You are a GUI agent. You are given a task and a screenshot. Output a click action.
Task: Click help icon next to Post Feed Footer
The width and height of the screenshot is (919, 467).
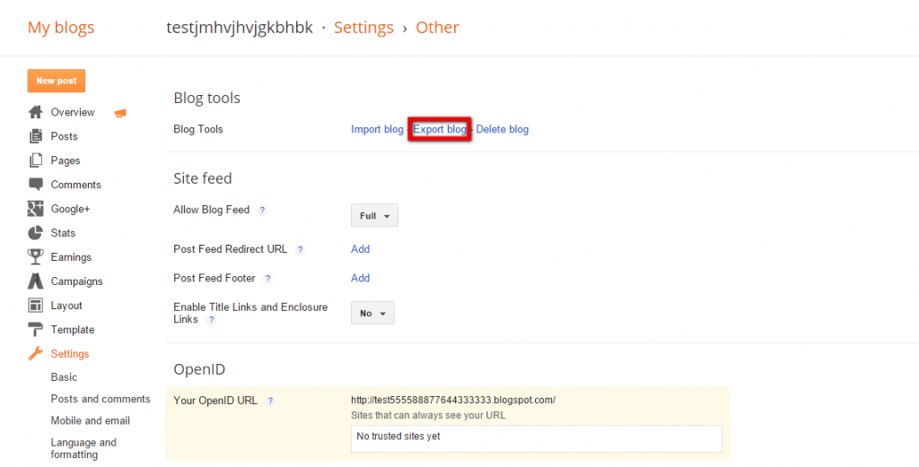pos(267,279)
